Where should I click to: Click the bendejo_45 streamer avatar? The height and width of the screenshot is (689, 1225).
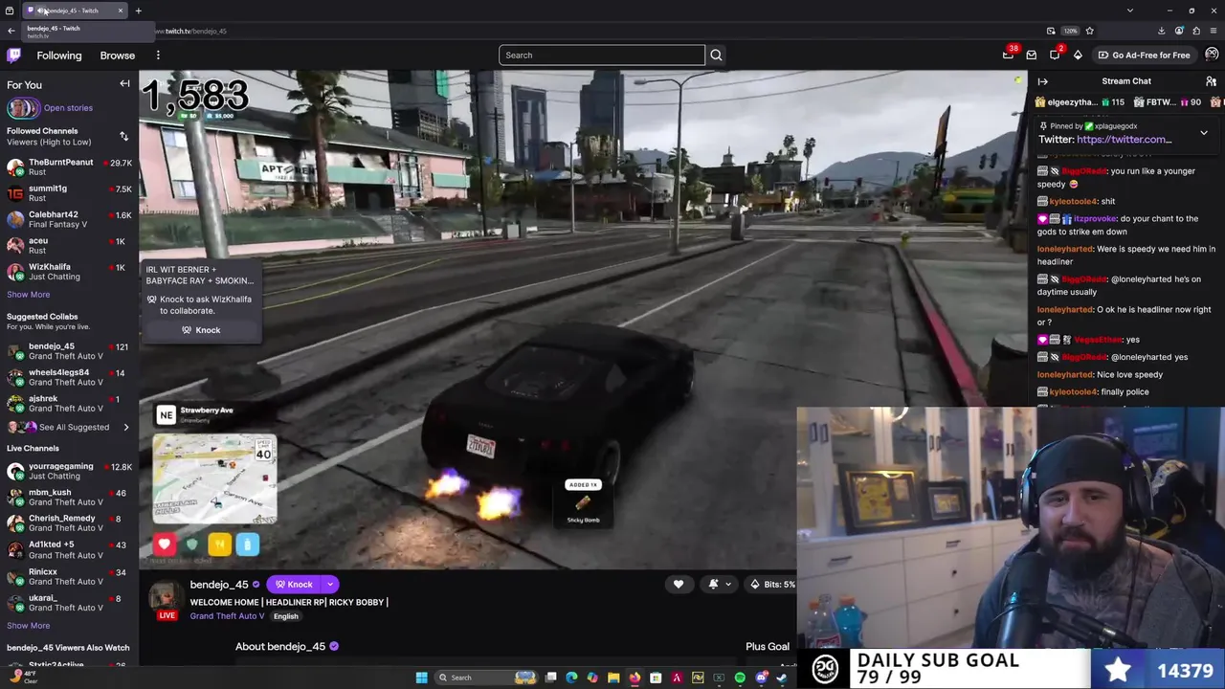(167, 597)
